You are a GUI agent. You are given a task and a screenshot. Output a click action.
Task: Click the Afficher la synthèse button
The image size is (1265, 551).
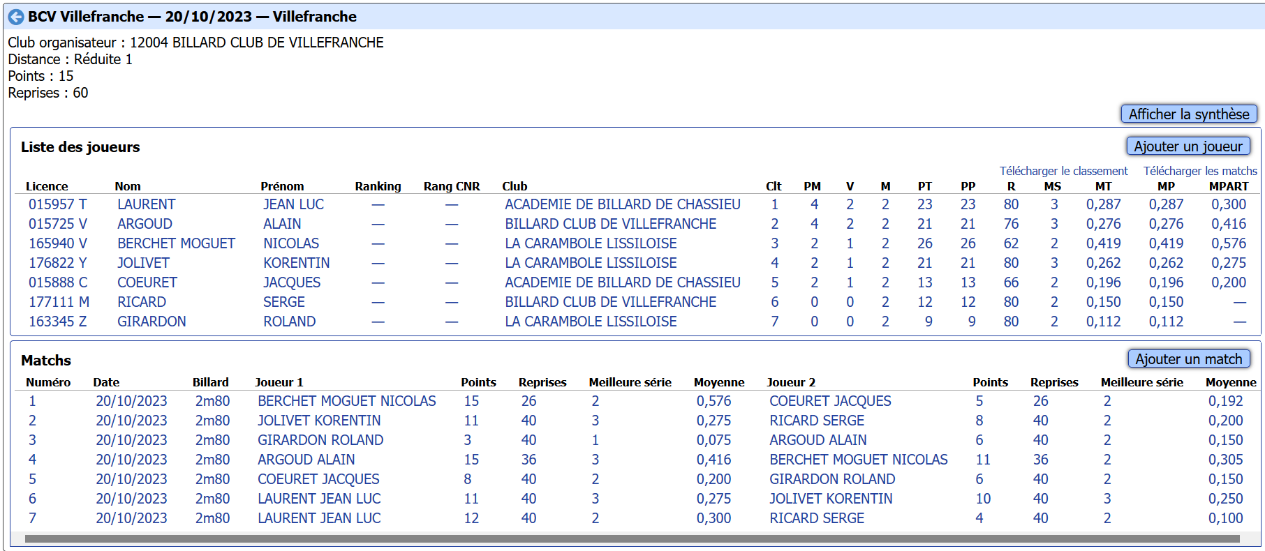(1189, 114)
